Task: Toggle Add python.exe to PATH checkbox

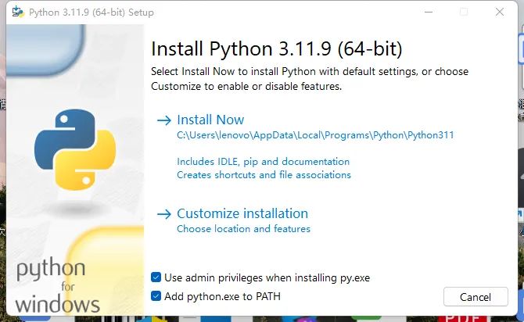Action: (156, 296)
